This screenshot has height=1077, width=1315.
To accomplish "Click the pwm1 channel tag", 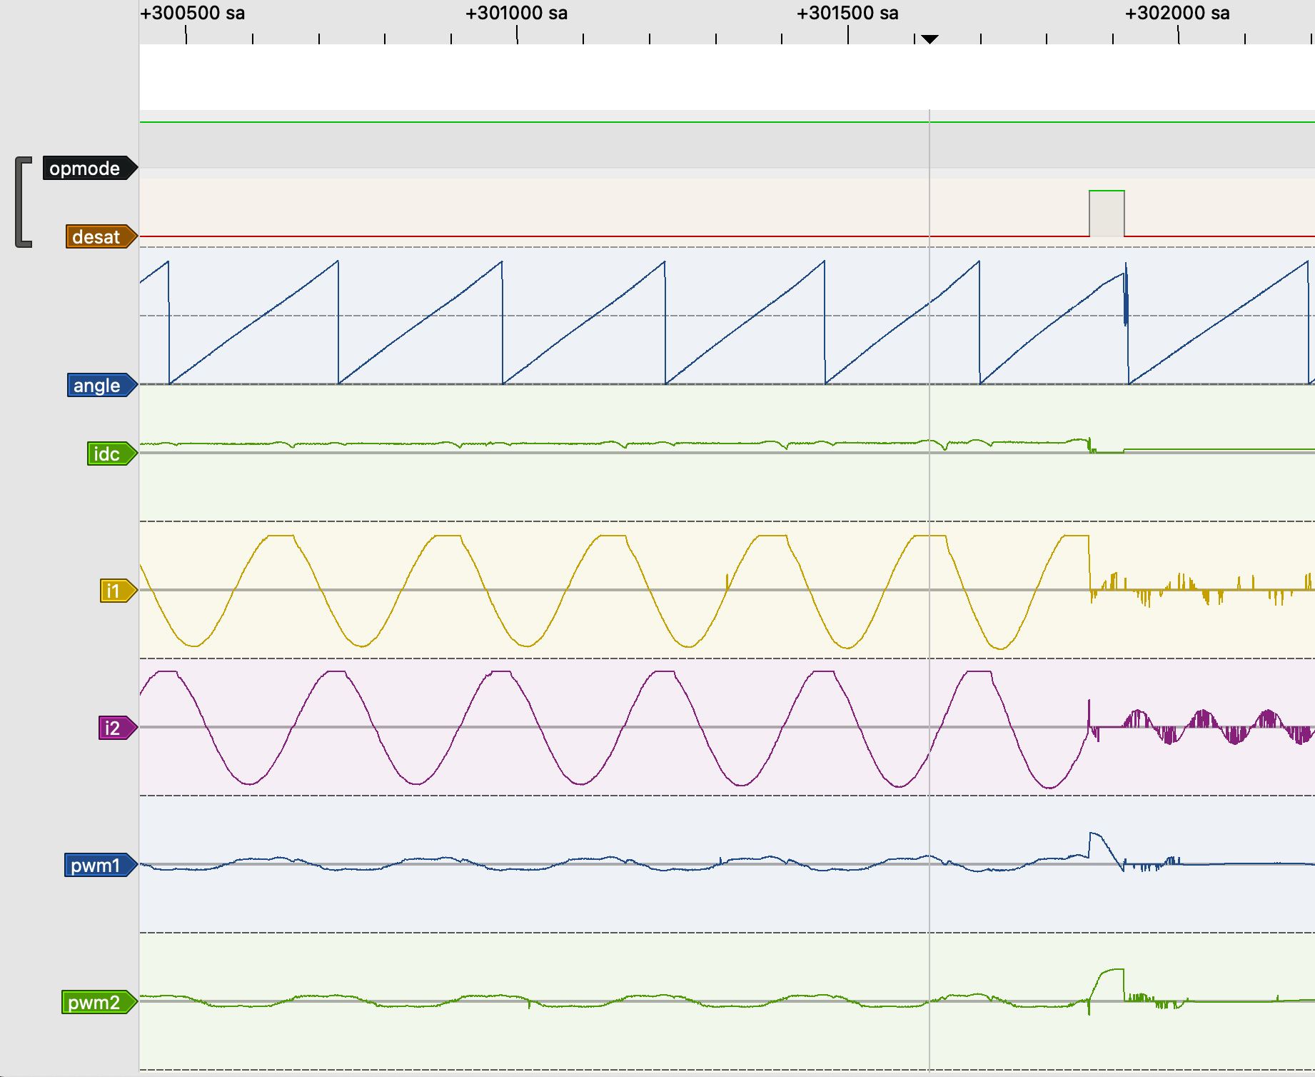I will [97, 865].
